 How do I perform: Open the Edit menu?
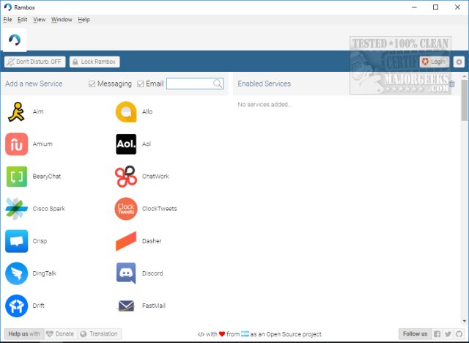point(22,20)
